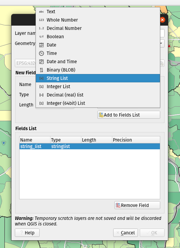Select String List option
The image size is (180, 248).
point(98,78)
